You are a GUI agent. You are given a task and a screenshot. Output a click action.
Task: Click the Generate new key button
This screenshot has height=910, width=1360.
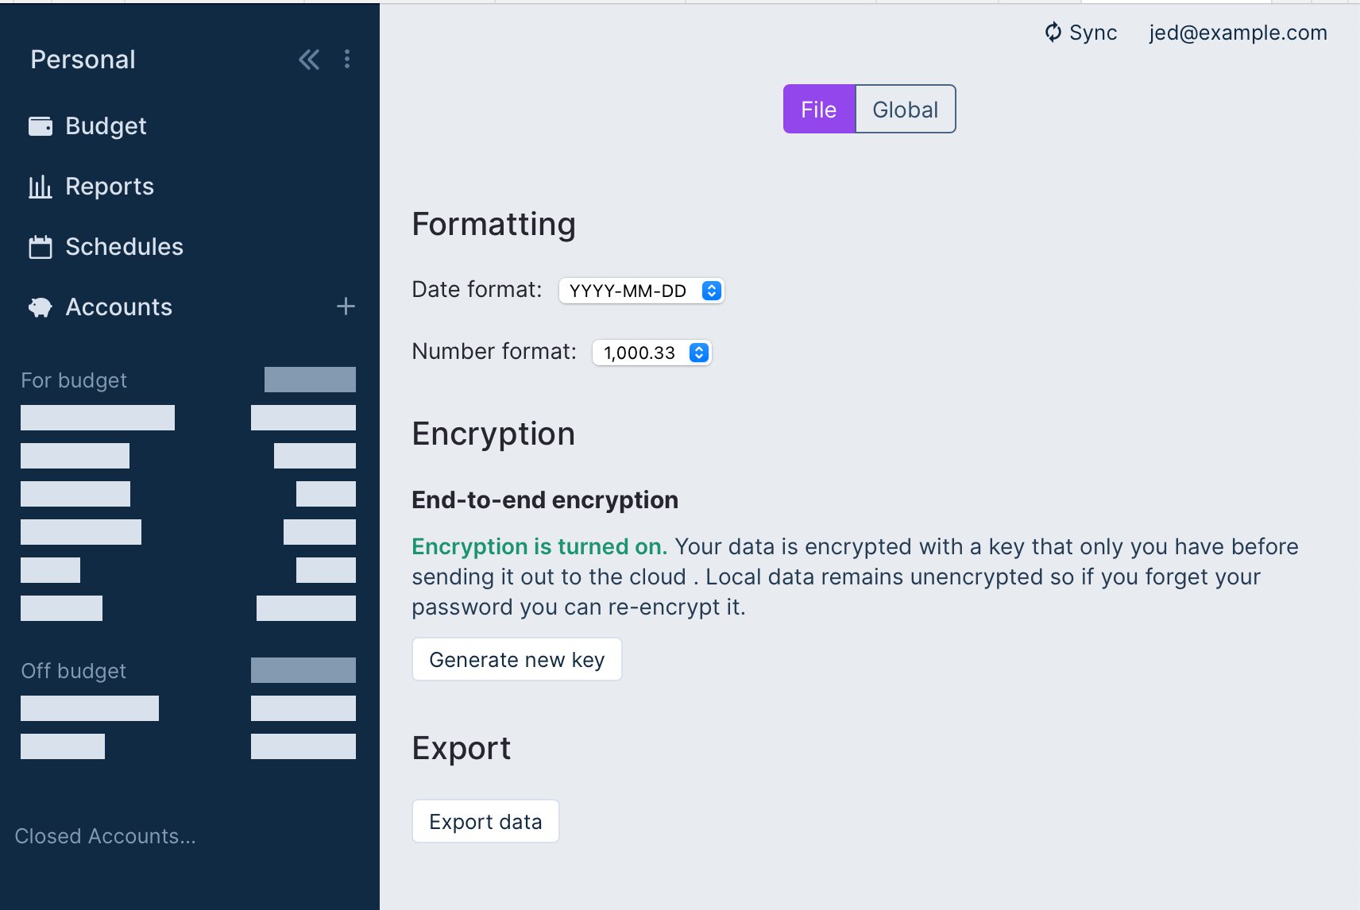point(517,659)
